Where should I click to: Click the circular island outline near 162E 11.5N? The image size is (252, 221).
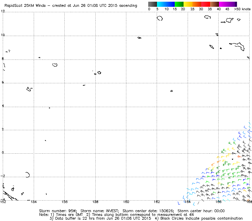click(160, 18)
